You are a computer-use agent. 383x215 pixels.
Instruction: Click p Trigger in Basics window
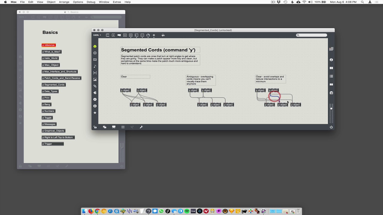(53, 144)
